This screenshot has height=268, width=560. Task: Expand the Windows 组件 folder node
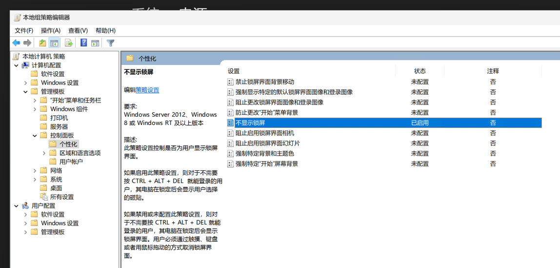[35, 109]
